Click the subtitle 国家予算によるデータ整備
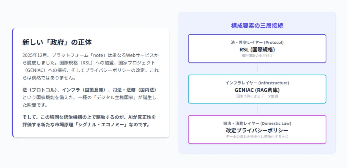The image size is (347, 168). pos(257,96)
